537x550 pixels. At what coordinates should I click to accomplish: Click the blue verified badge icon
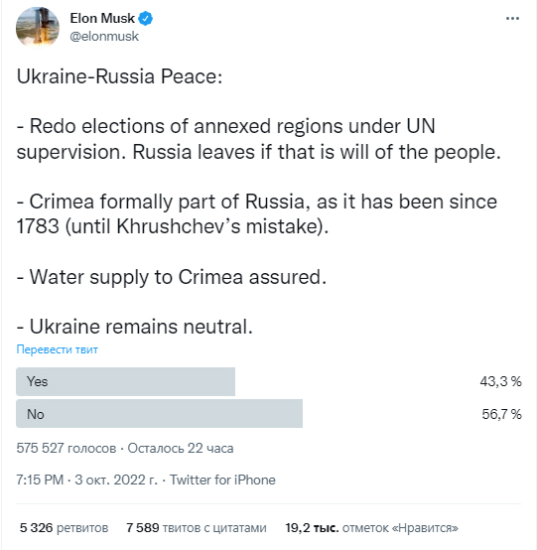coord(145,18)
